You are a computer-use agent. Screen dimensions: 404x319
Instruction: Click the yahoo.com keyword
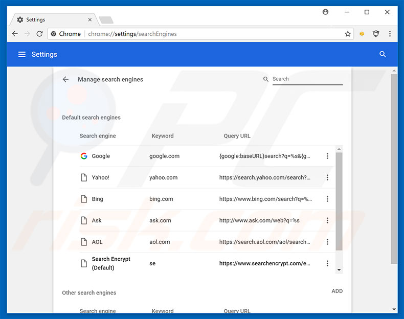[x=163, y=177]
